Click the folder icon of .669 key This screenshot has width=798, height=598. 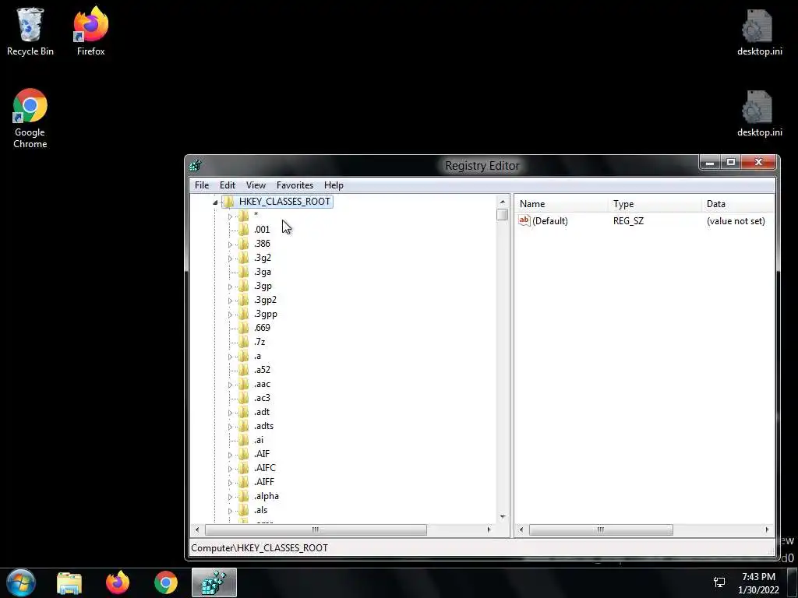[244, 328]
